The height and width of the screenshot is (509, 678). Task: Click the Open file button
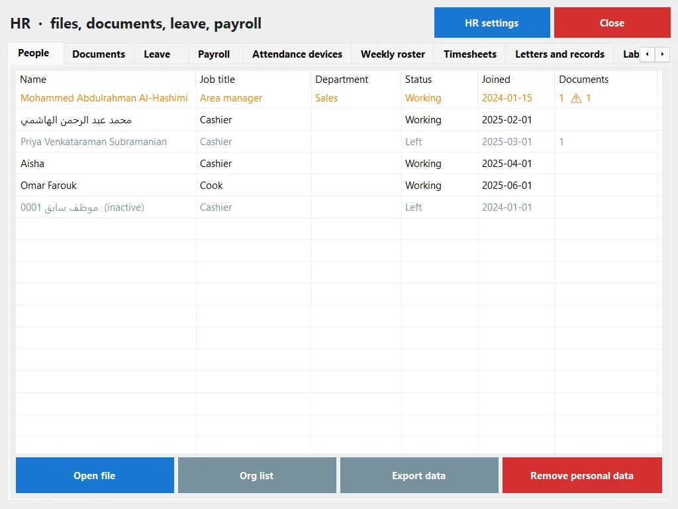[x=95, y=475]
